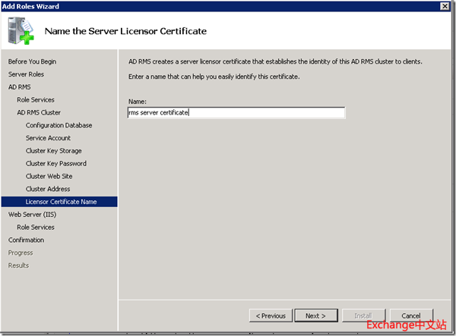
Task: Click the Previous button
Action: (x=271, y=316)
